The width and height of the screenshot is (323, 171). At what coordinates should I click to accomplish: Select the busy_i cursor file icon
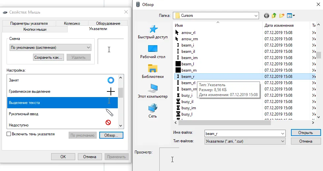click(178, 95)
